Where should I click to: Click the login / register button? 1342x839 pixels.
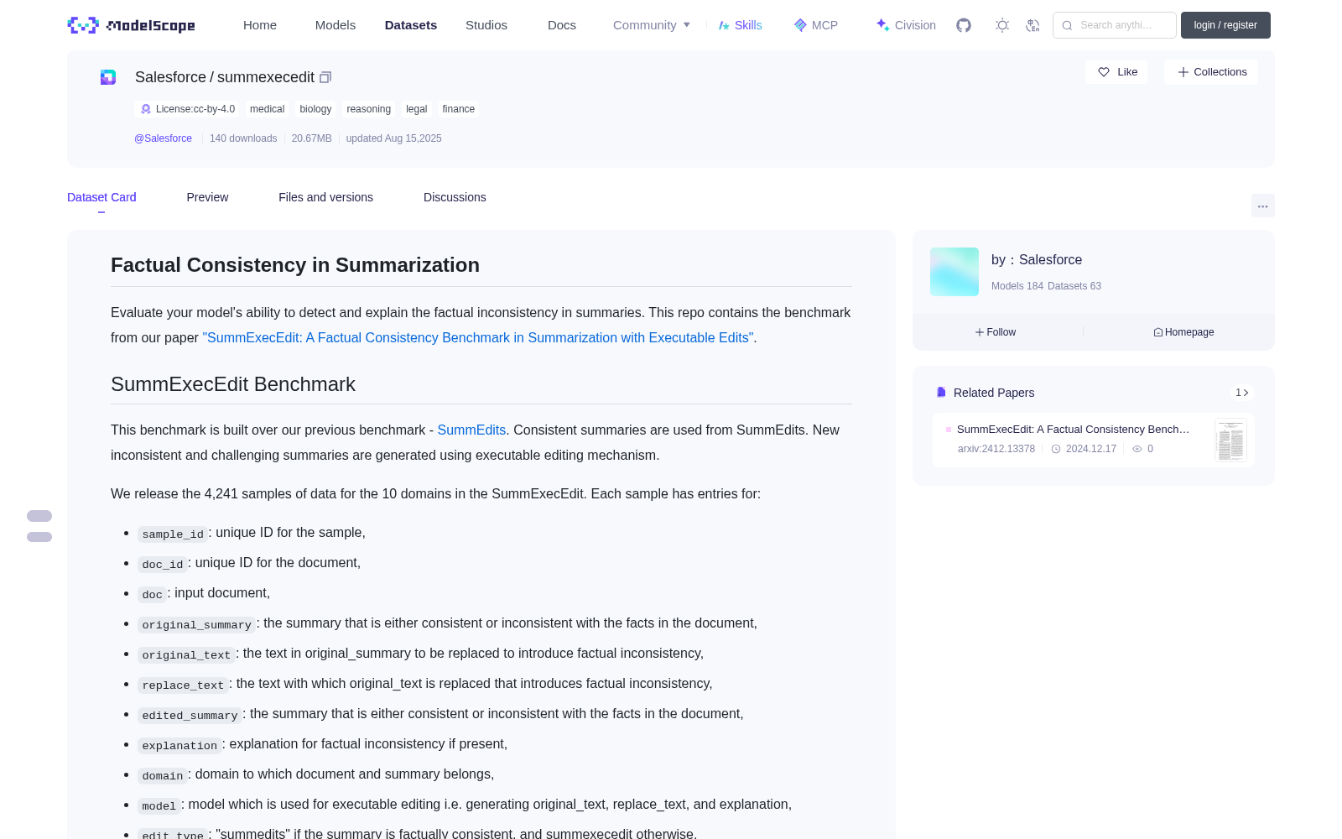[1225, 25]
